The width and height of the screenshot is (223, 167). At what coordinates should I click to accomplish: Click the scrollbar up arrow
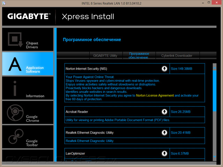[215, 68]
